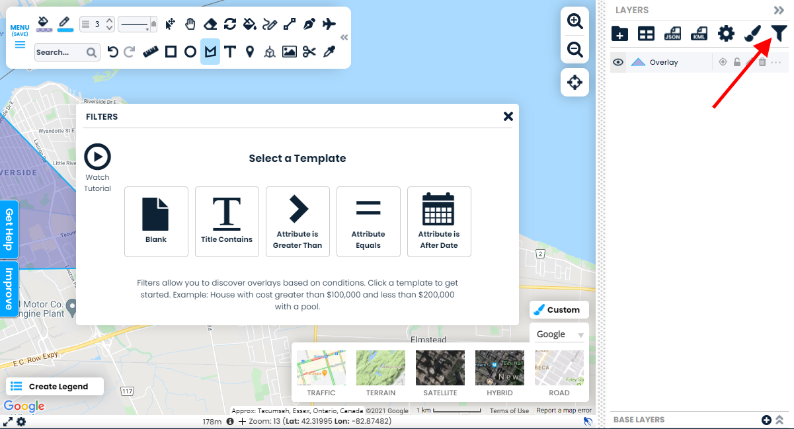Open the line style dropdown

138,24
